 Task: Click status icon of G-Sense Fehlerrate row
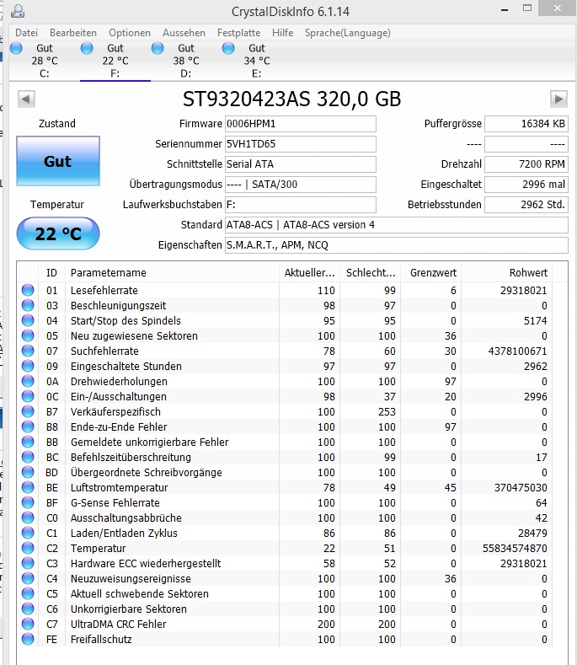pyautogui.click(x=28, y=502)
